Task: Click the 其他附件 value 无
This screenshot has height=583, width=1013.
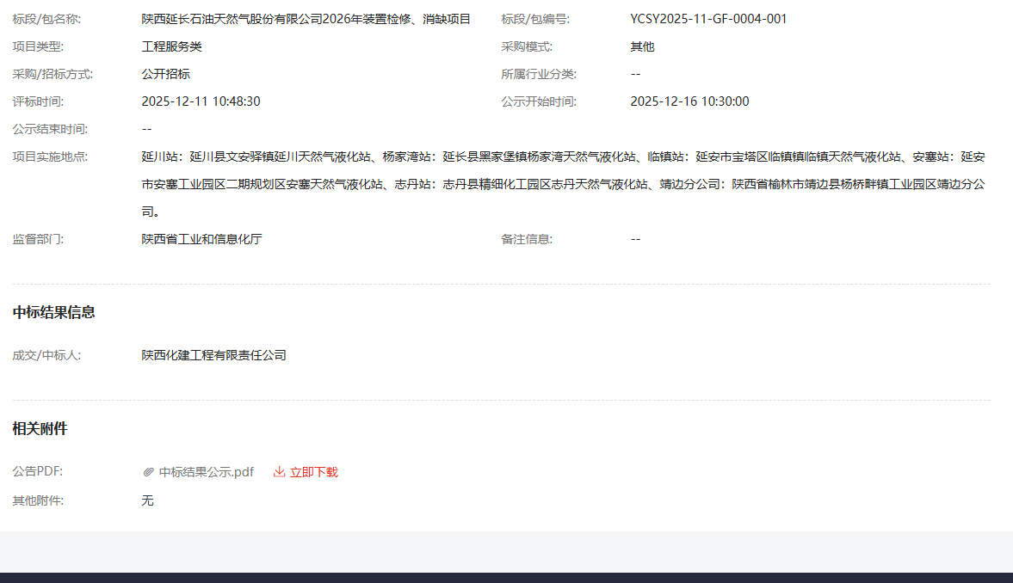Action: click(147, 500)
